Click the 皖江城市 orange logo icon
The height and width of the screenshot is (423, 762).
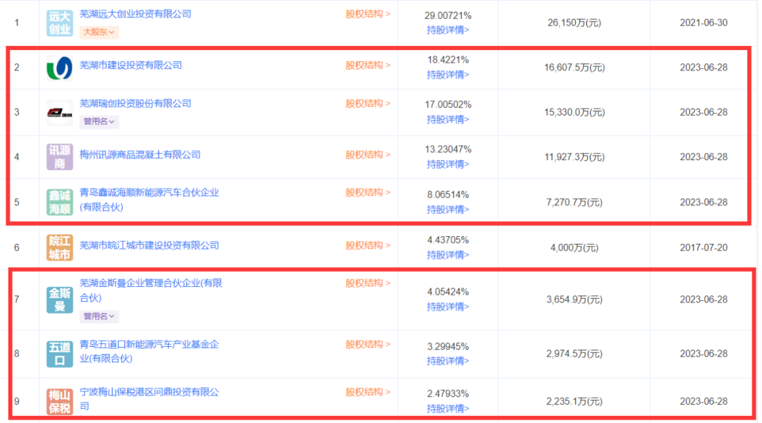tap(59, 247)
